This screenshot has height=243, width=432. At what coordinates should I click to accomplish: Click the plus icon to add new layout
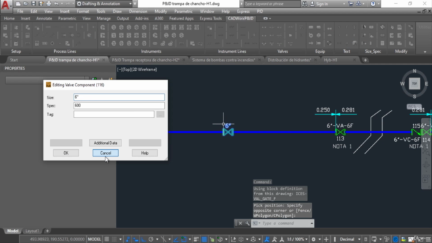pyautogui.click(x=47, y=231)
